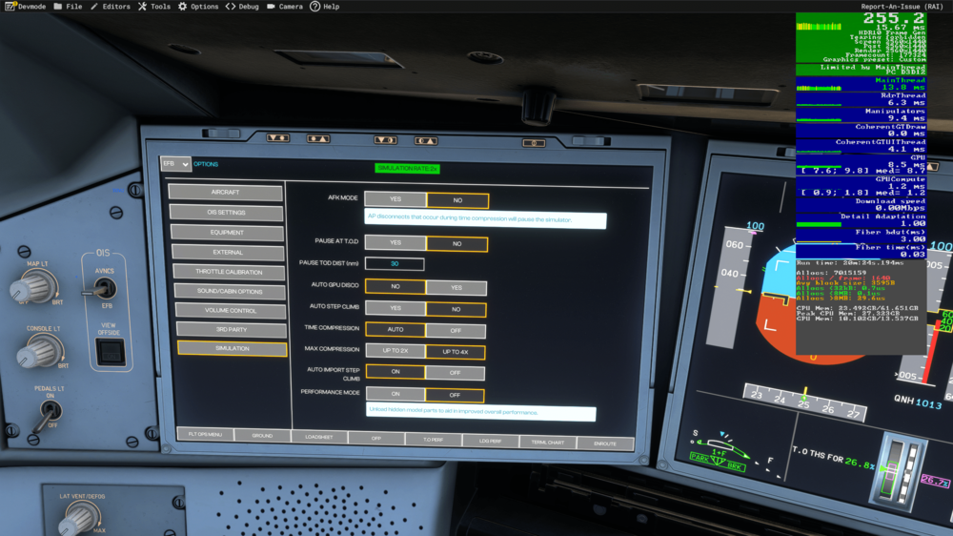Set TIME COMPRESSION to OFF
This screenshot has width=953, height=536.
[x=455, y=330]
